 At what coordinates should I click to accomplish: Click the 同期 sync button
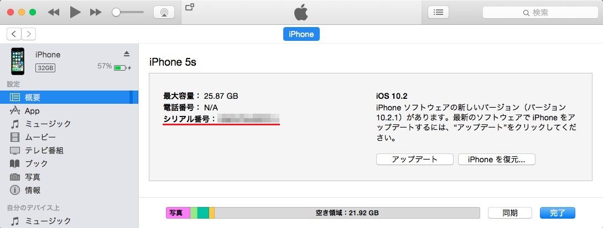[x=510, y=213]
